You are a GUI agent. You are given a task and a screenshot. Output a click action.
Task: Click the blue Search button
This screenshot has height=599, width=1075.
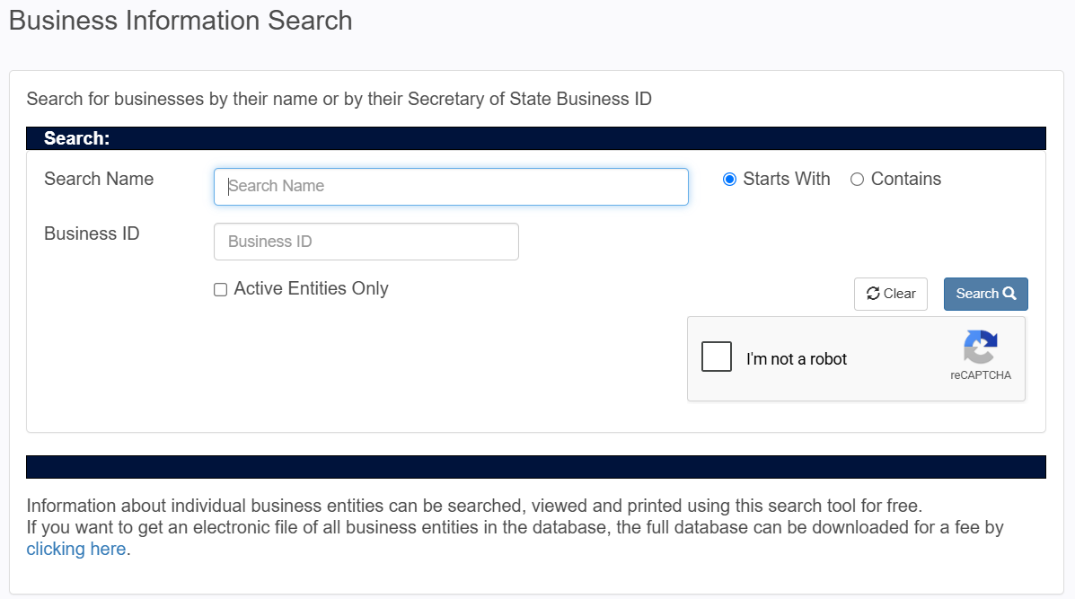click(x=986, y=294)
